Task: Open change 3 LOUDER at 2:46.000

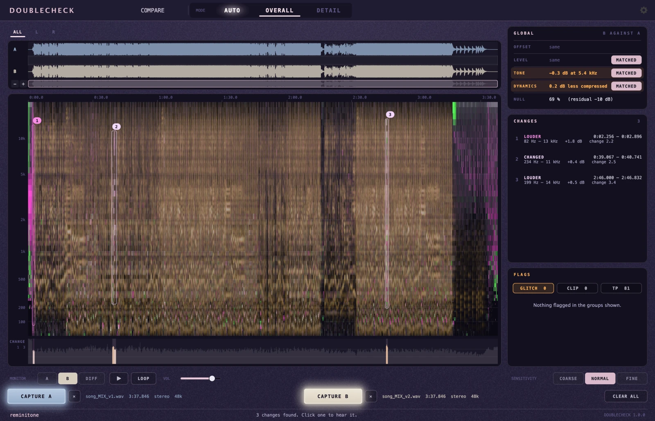Action: click(x=577, y=180)
